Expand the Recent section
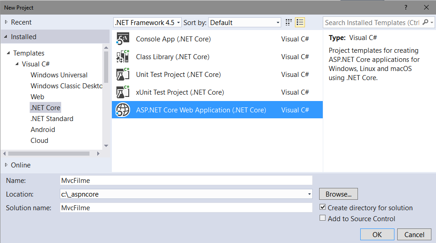Screen dimensions: 436x243 pyautogui.click(x=6, y=22)
